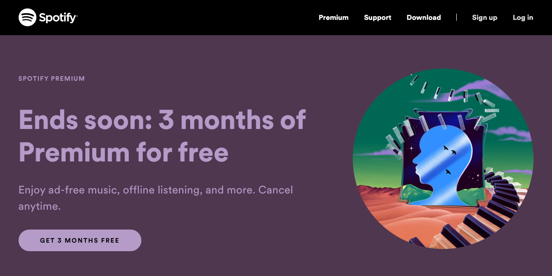Go to the Download page link

[x=424, y=18]
